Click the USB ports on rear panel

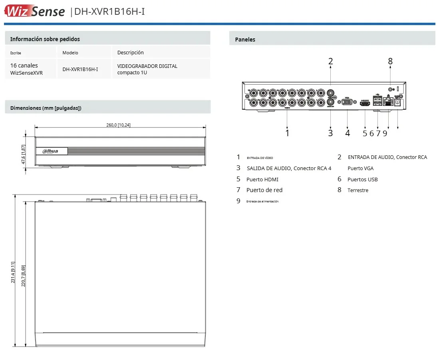click(377, 101)
